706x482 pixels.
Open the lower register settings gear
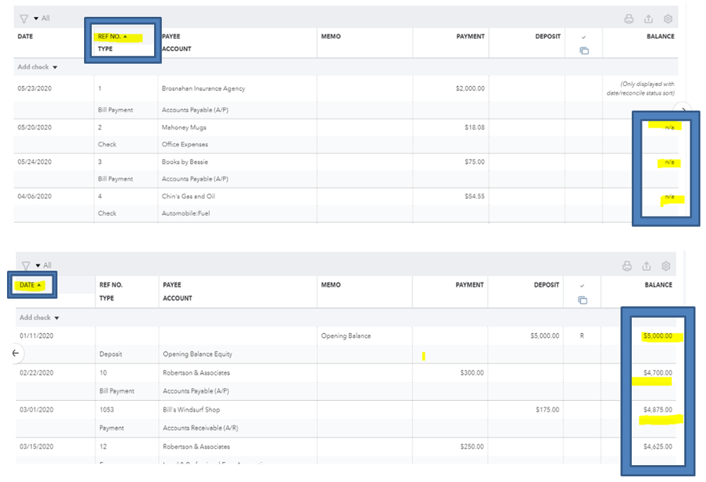coord(666,266)
